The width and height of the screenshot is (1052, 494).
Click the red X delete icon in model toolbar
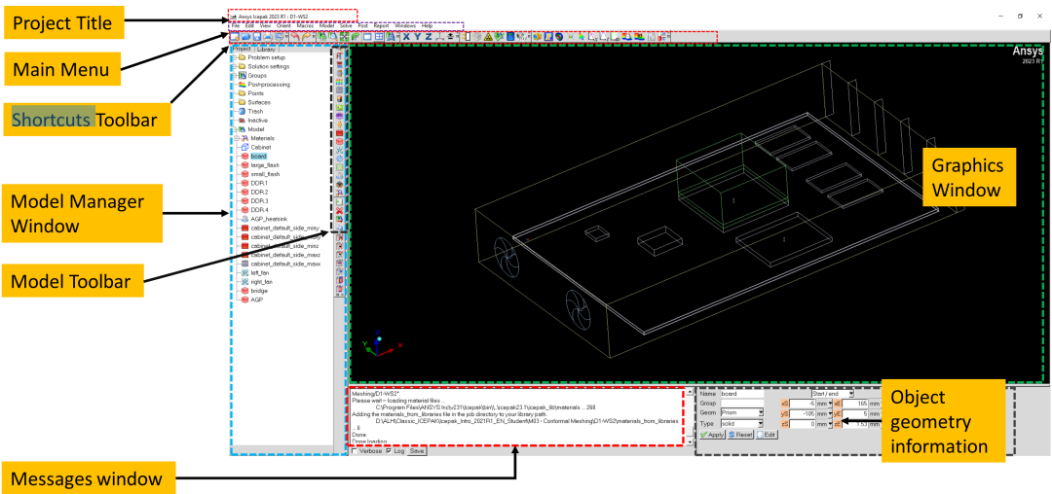point(339,211)
